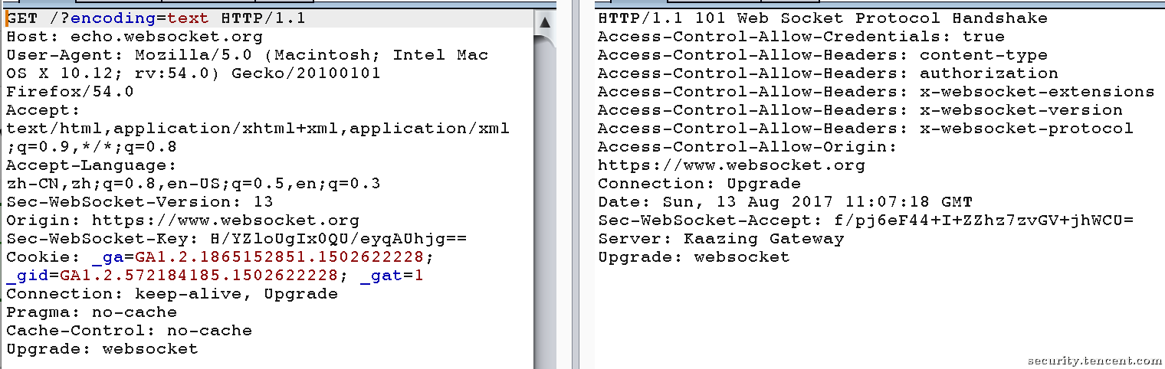Click the Access-Control-Allow-Credentials: true line
This screenshot has height=369, width=1165.
pyautogui.click(x=801, y=37)
